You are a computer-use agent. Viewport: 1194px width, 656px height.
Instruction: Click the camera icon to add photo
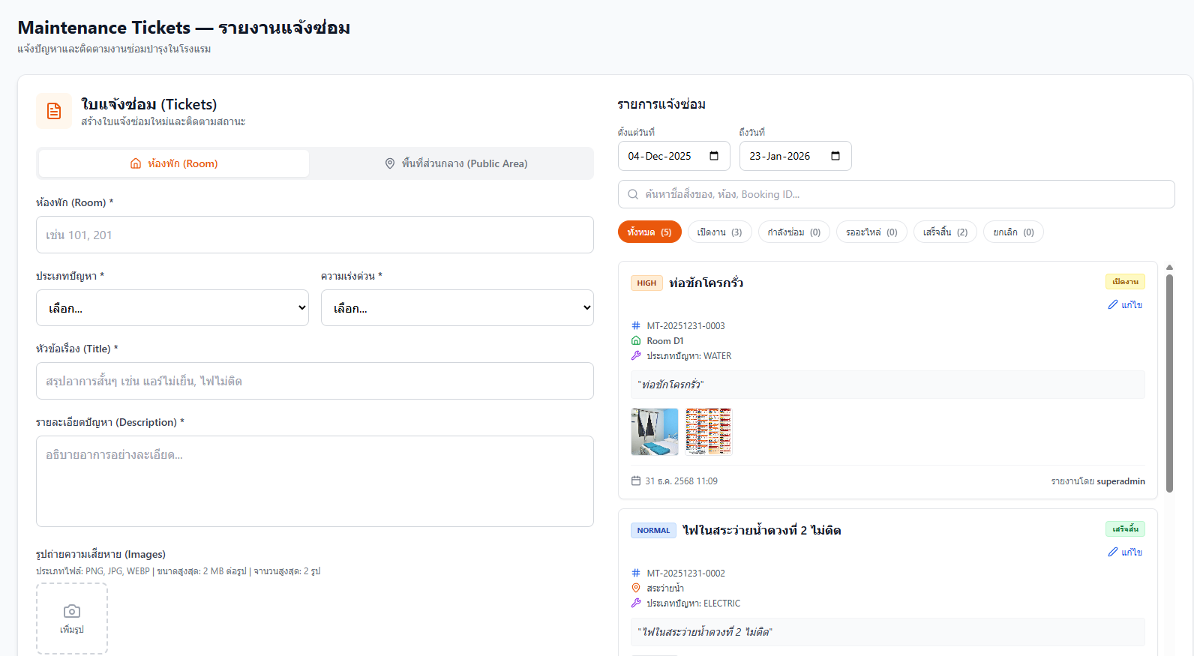point(72,612)
